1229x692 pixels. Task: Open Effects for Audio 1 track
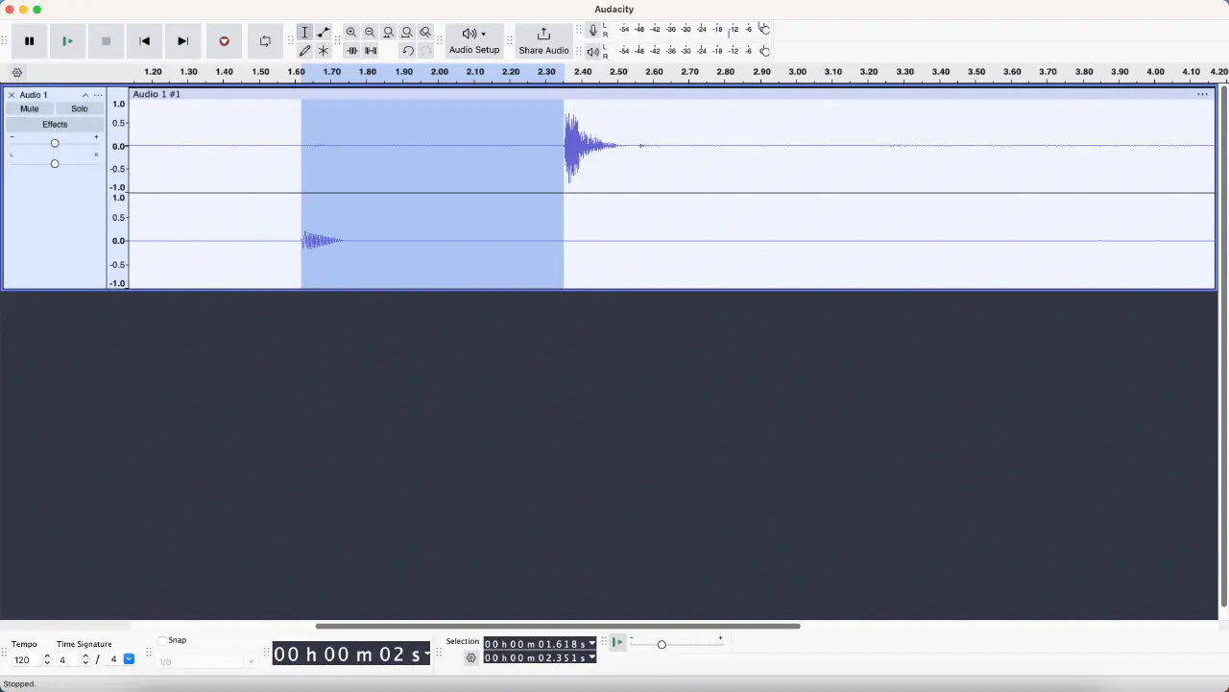[55, 125]
